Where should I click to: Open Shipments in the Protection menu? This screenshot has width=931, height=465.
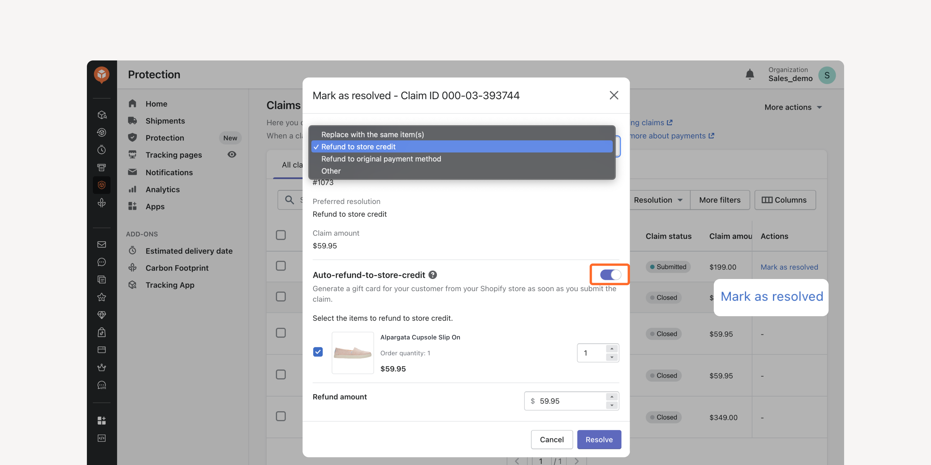pos(165,121)
